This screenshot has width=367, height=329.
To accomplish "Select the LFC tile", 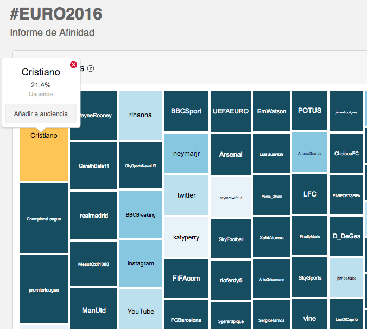I will tap(309, 194).
